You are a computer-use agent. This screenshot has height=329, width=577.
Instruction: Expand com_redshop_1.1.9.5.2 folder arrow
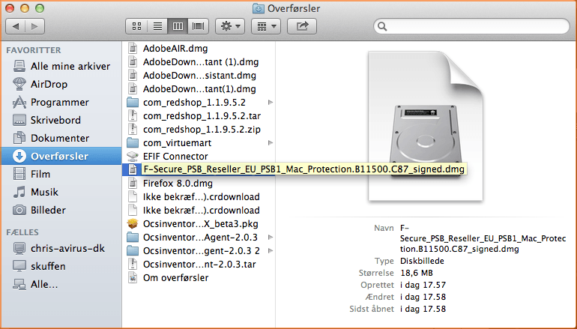[271, 103]
